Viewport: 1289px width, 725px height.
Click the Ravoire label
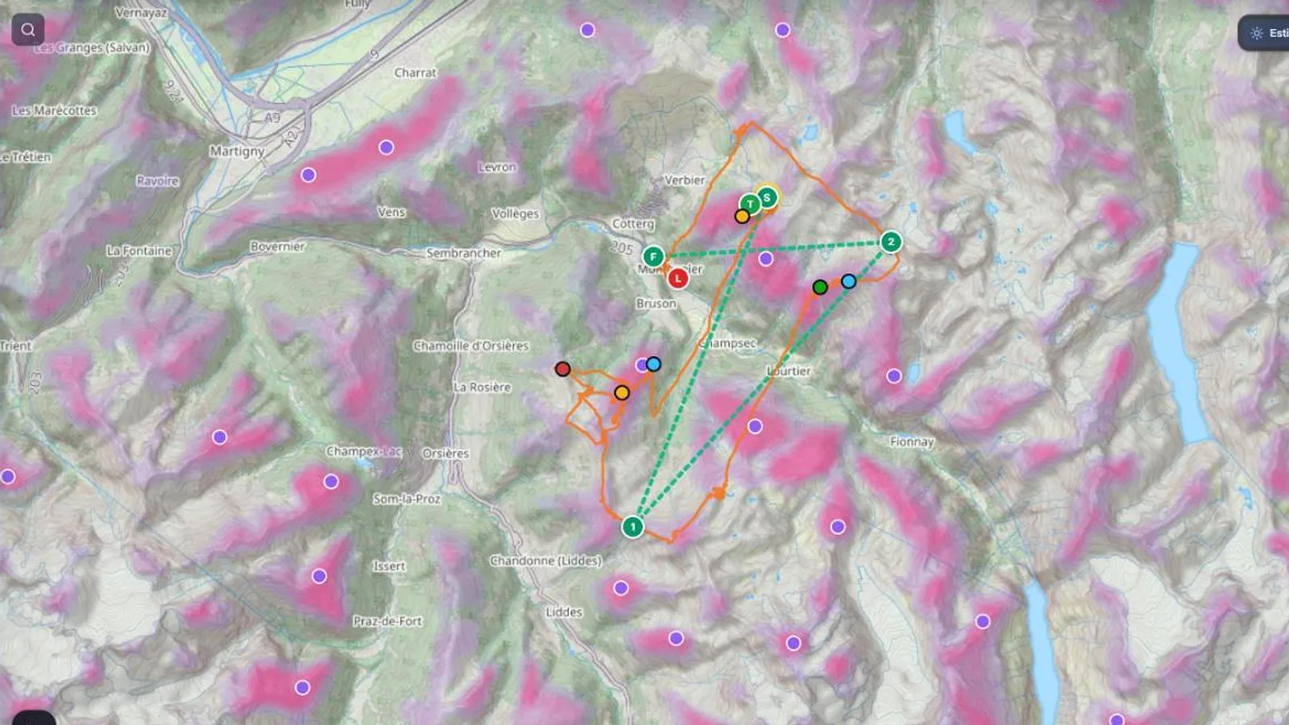point(158,180)
